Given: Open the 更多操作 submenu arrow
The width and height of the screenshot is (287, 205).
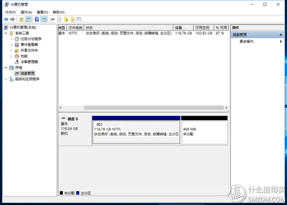Looking at the screenshot, I should click(x=281, y=41).
